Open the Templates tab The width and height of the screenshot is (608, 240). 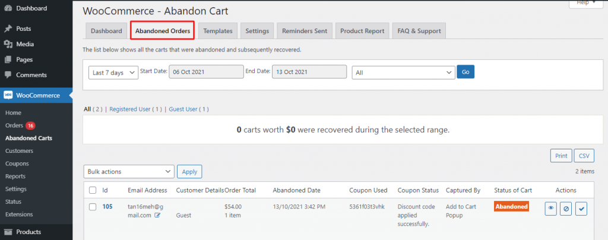coord(218,31)
